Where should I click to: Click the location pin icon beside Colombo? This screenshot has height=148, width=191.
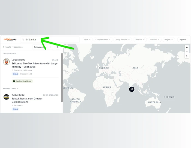[x=13, y=70]
